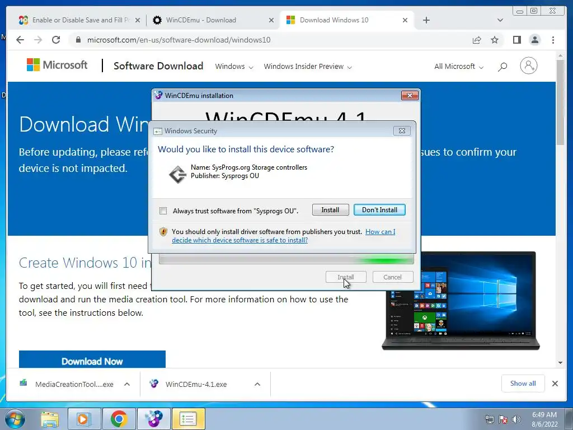Viewport: 573px width, 430px height.
Task: Open a new tab with plus button
Action: (x=426, y=20)
